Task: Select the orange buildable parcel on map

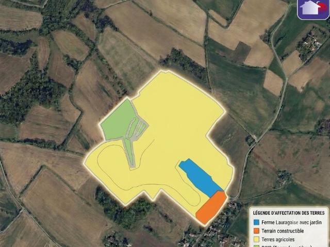Action: click(211, 207)
